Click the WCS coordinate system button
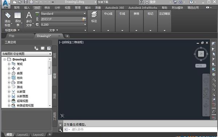Viewport: 218px width, 137px height. click(x=201, y=66)
